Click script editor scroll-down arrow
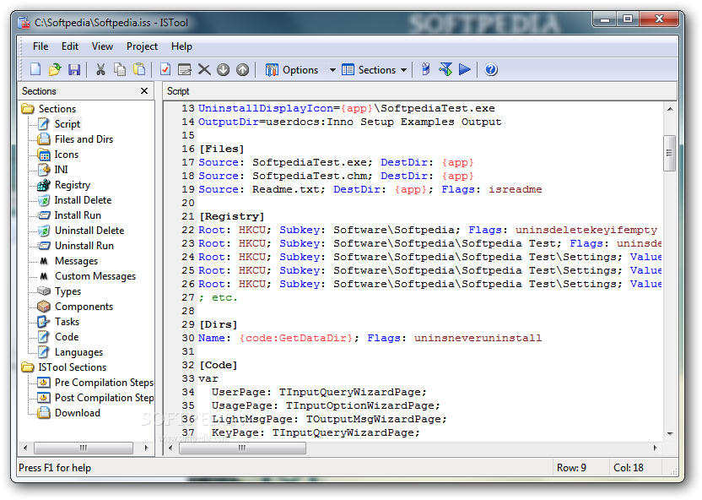 [x=670, y=433]
